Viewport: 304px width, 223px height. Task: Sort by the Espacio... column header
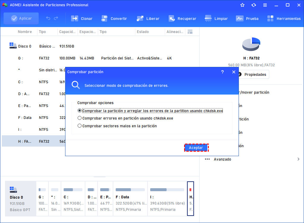coord(88,32)
